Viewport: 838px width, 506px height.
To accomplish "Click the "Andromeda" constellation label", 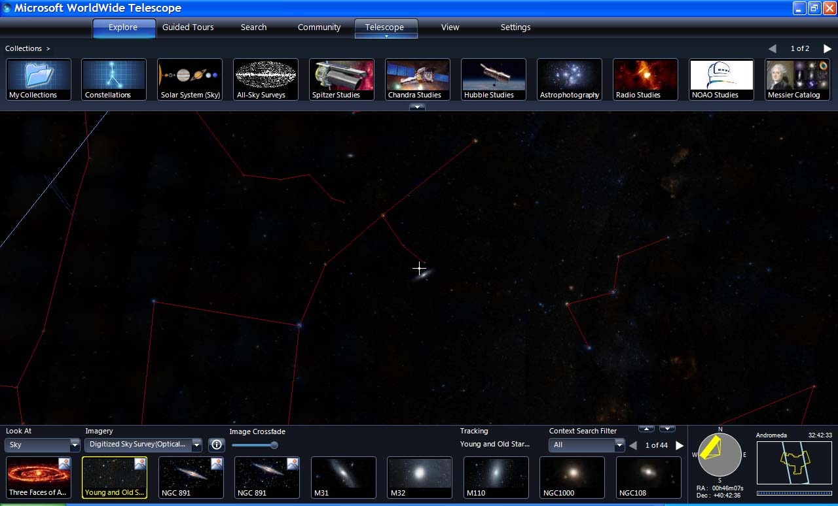I will pyautogui.click(x=771, y=435).
